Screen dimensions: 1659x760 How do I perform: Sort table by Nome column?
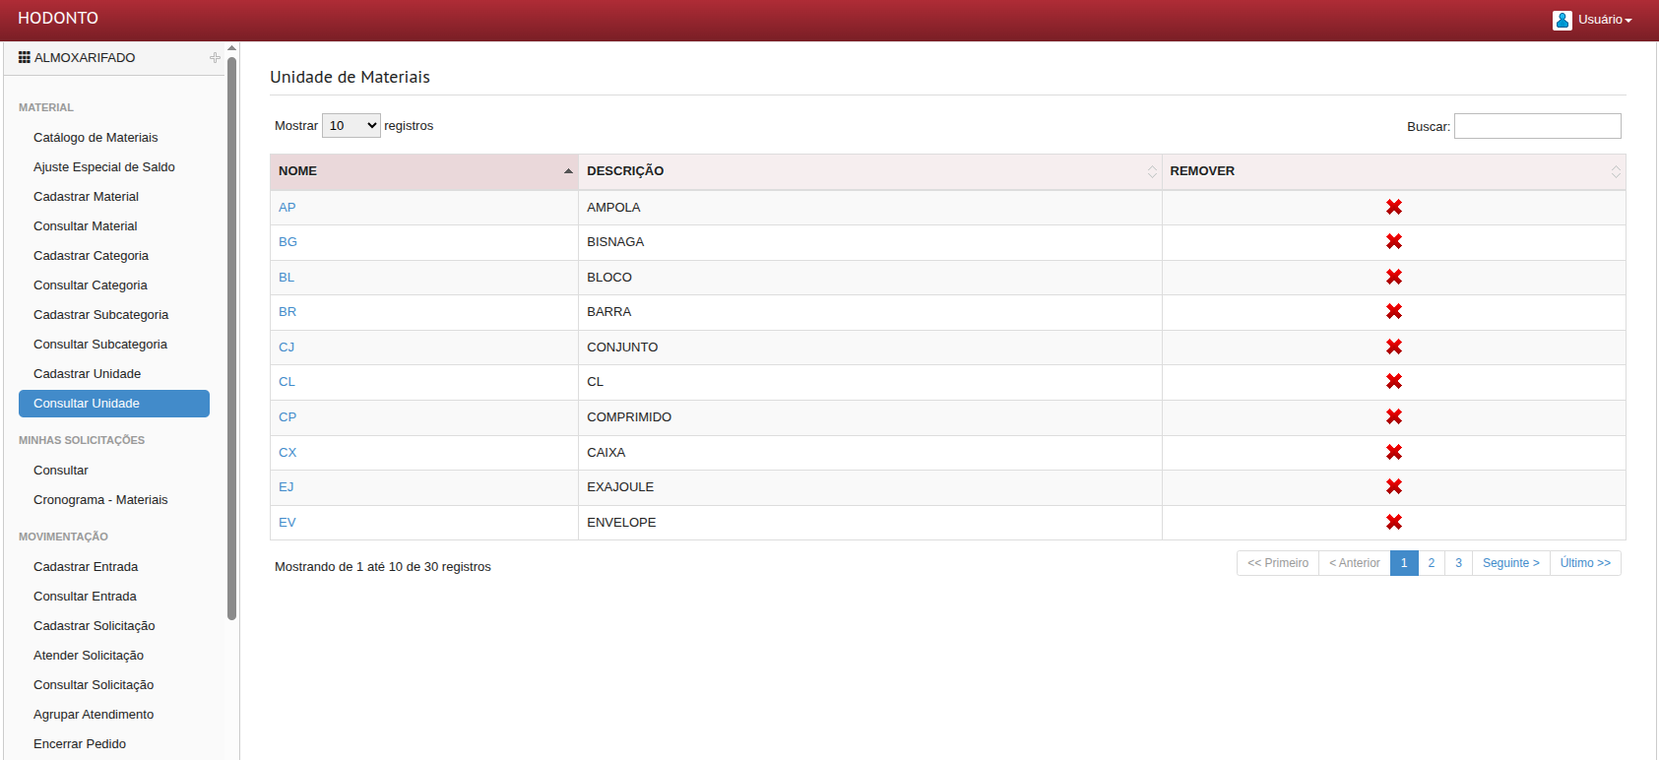423,171
